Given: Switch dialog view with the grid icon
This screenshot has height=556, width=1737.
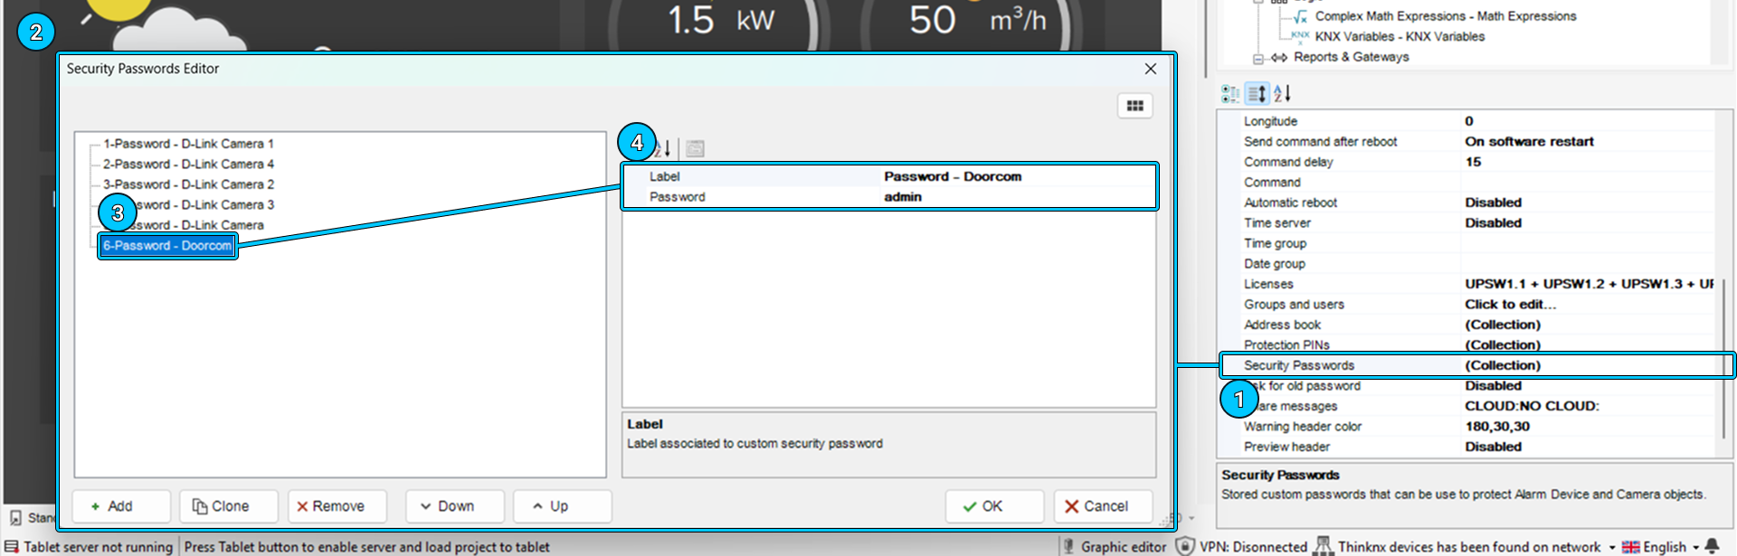Looking at the screenshot, I should coord(1134,106).
